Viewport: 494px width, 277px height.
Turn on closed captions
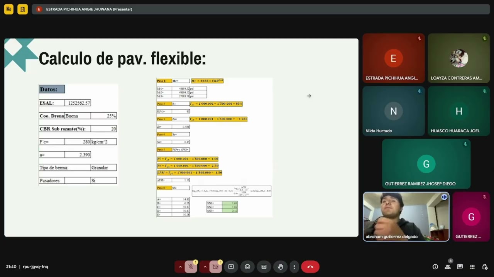(x=264, y=267)
